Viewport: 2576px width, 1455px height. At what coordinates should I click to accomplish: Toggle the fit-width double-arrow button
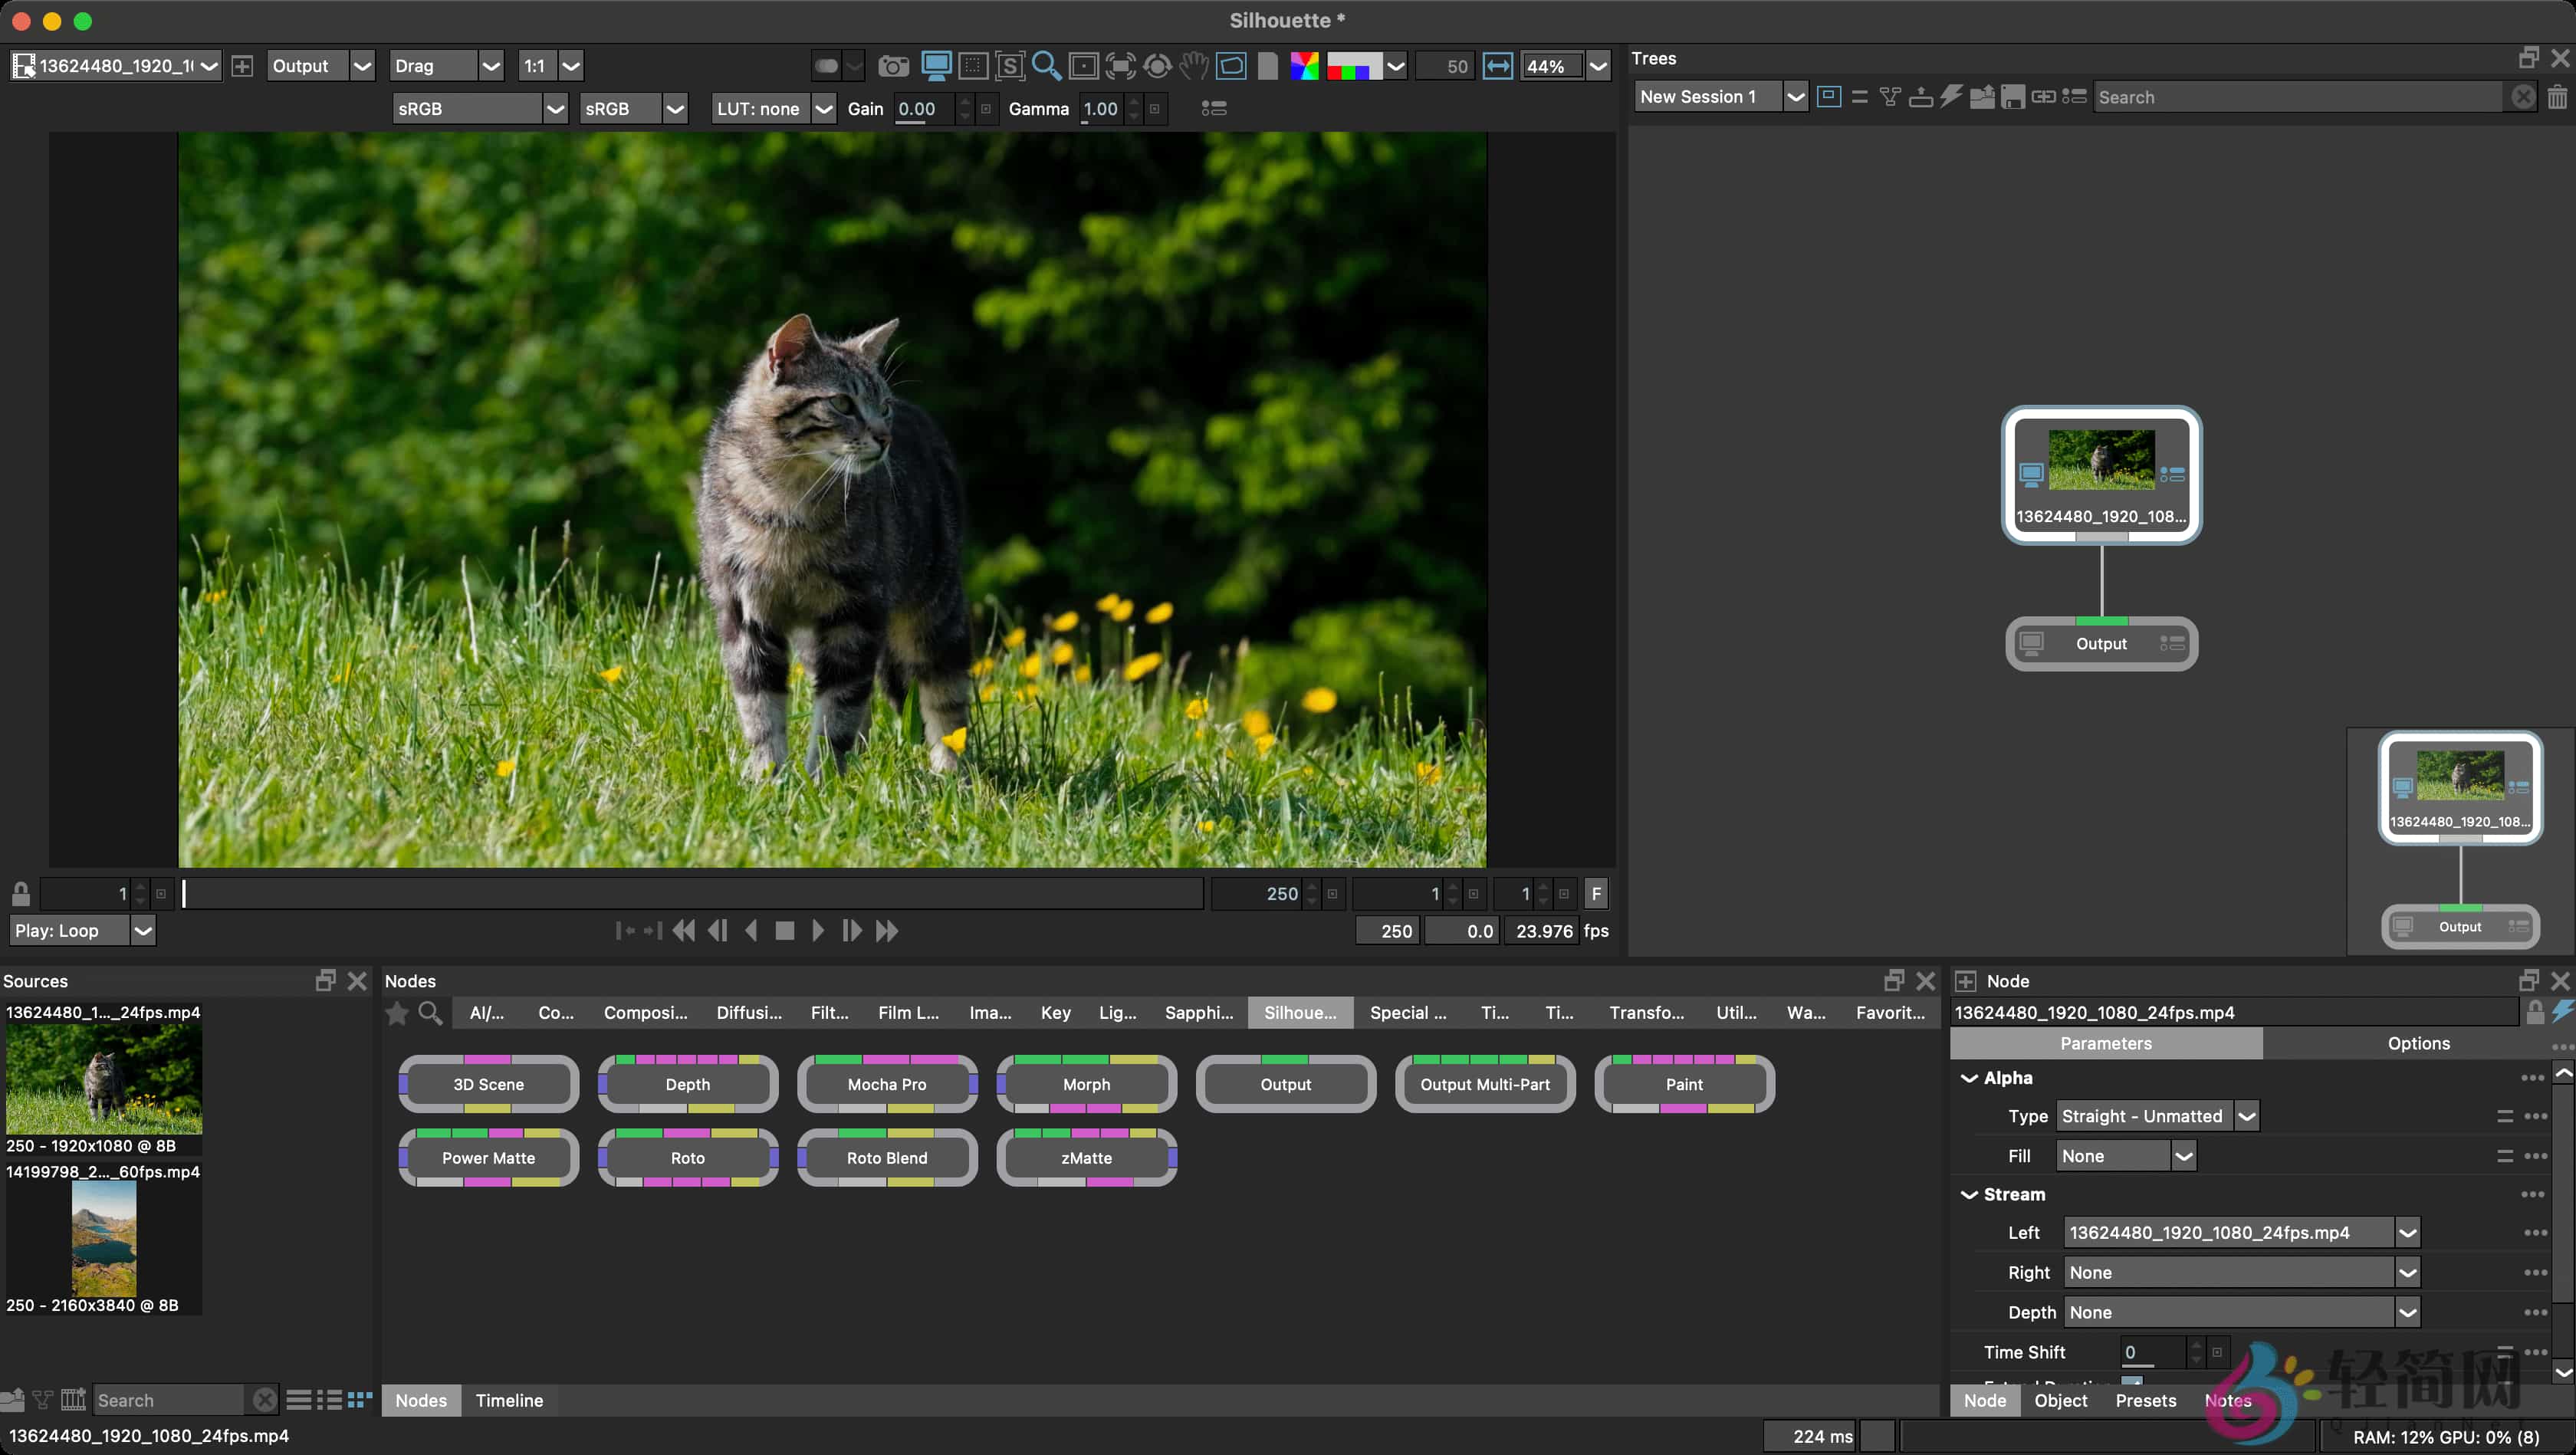pyautogui.click(x=1497, y=66)
